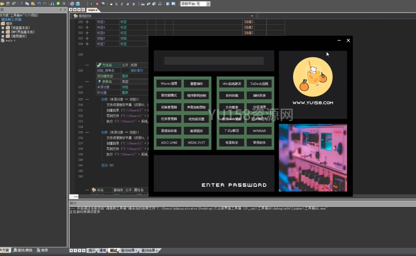The height and width of the screenshot is (256, 416).
Task: Open the 目标平台 dropdown
Action: 208,4
